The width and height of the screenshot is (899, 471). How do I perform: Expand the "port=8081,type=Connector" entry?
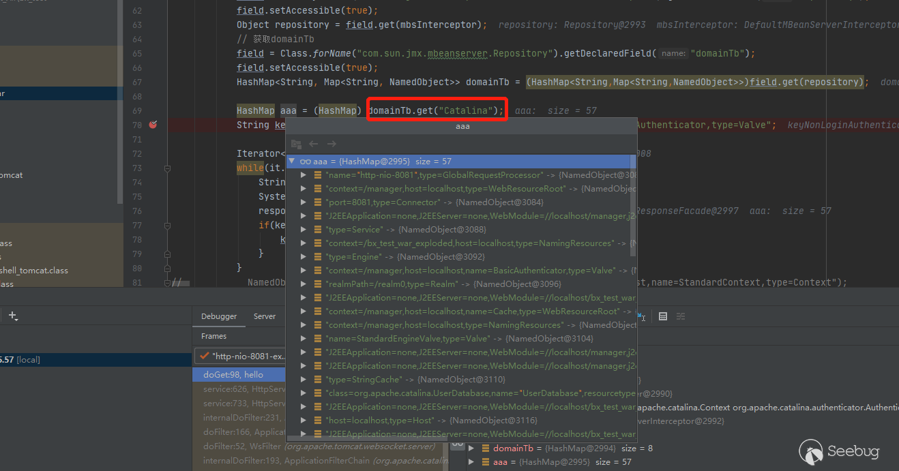(304, 202)
